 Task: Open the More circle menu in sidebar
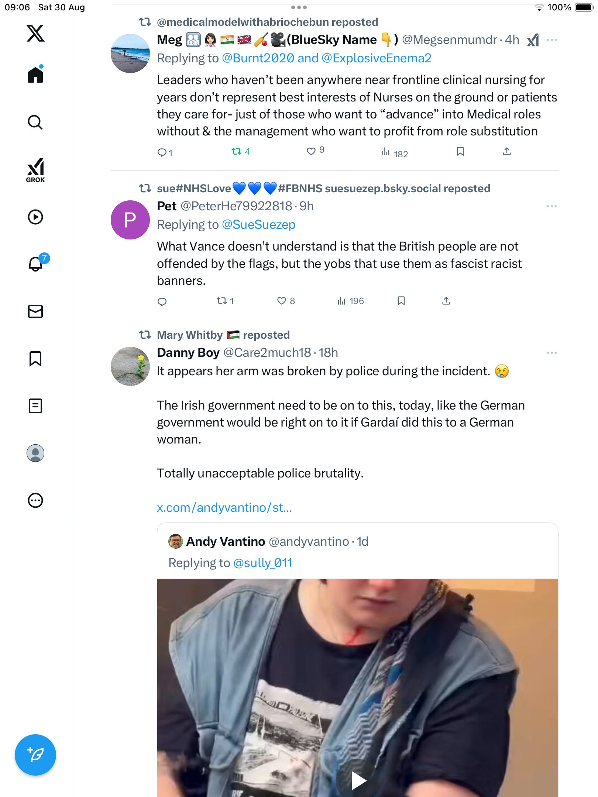click(x=35, y=500)
